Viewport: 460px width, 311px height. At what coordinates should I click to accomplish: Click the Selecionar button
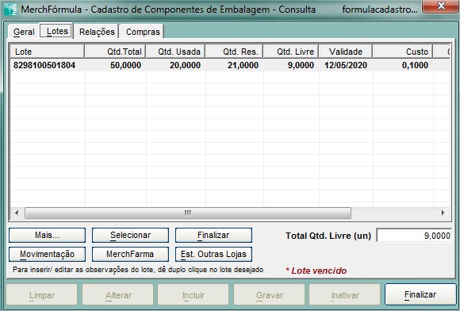tap(130, 236)
